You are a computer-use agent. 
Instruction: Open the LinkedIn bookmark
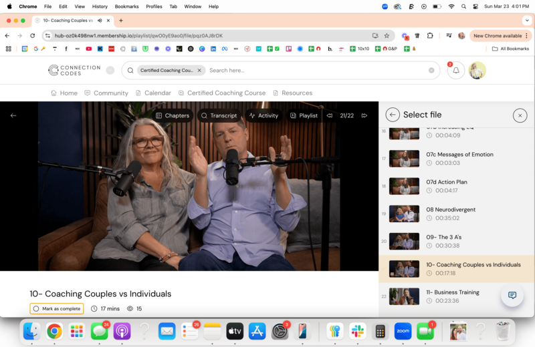[213, 49]
